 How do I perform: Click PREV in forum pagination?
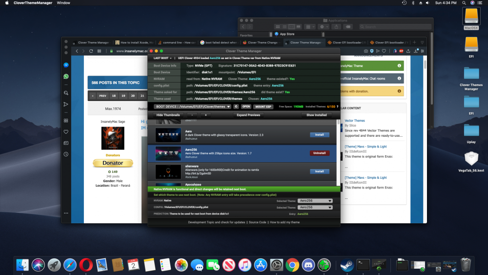(x=102, y=96)
